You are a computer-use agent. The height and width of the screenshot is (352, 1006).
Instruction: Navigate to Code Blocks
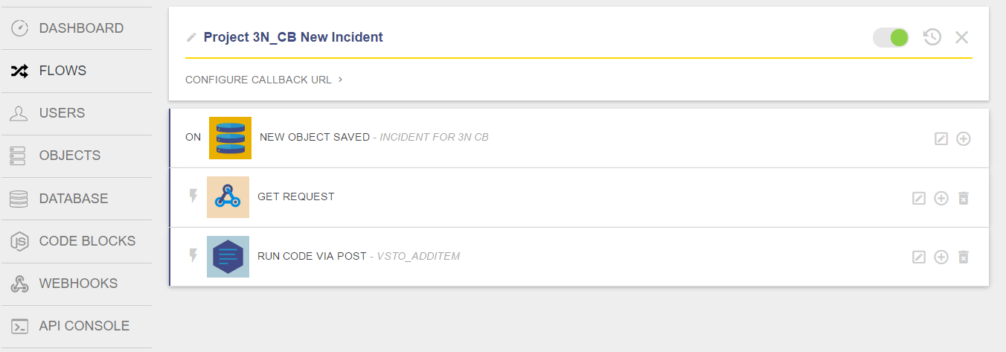point(87,241)
